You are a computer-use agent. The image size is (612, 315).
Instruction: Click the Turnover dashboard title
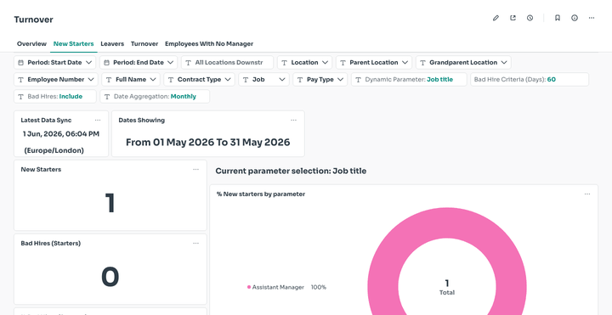33,20
